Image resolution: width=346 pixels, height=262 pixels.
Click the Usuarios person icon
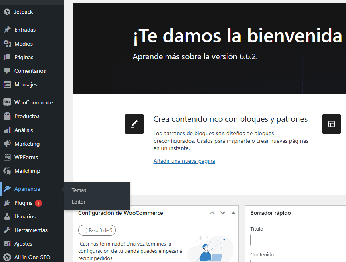[x=7, y=216]
